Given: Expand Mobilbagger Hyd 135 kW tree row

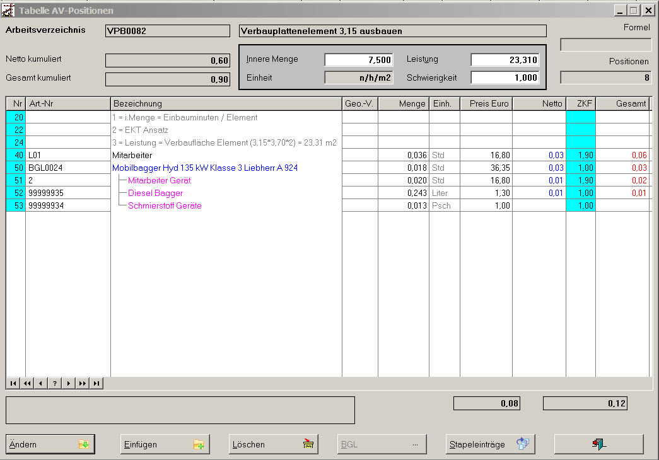Looking at the screenshot, I should [x=204, y=168].
